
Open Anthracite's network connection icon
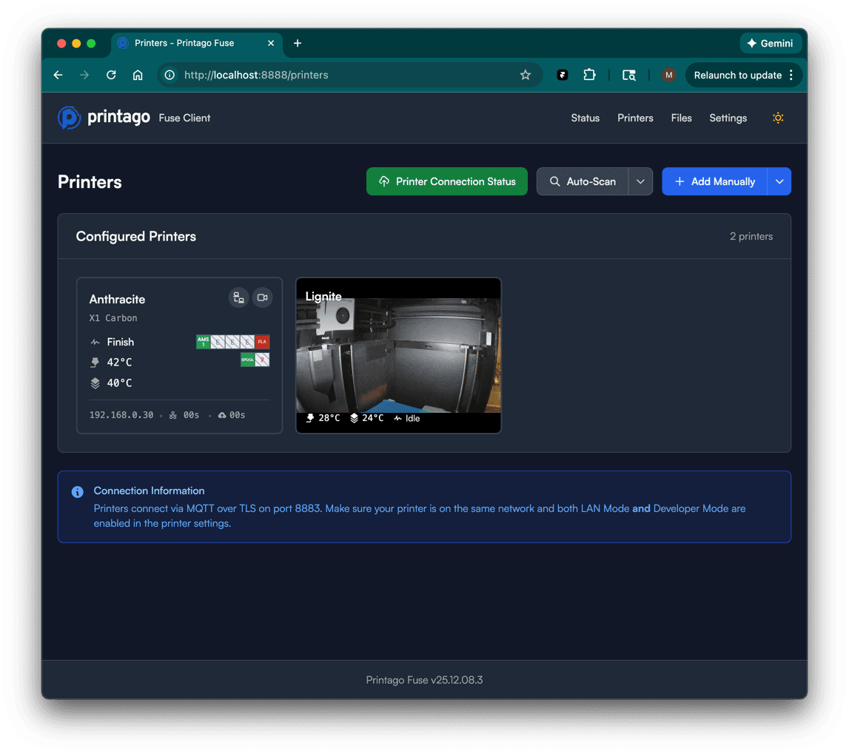[238, 297]
